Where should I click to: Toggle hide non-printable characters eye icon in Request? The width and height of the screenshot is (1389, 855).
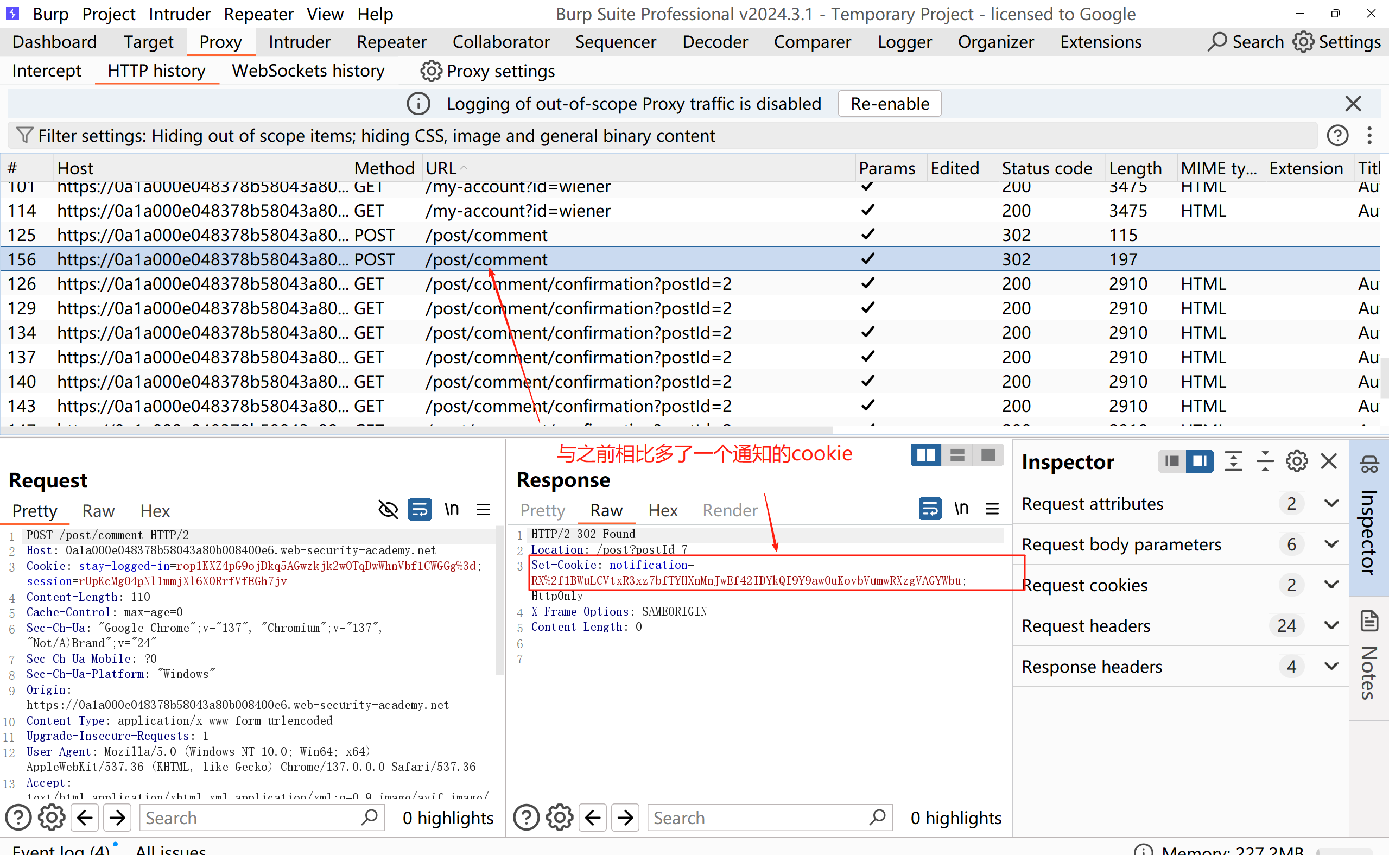point(388,510)
